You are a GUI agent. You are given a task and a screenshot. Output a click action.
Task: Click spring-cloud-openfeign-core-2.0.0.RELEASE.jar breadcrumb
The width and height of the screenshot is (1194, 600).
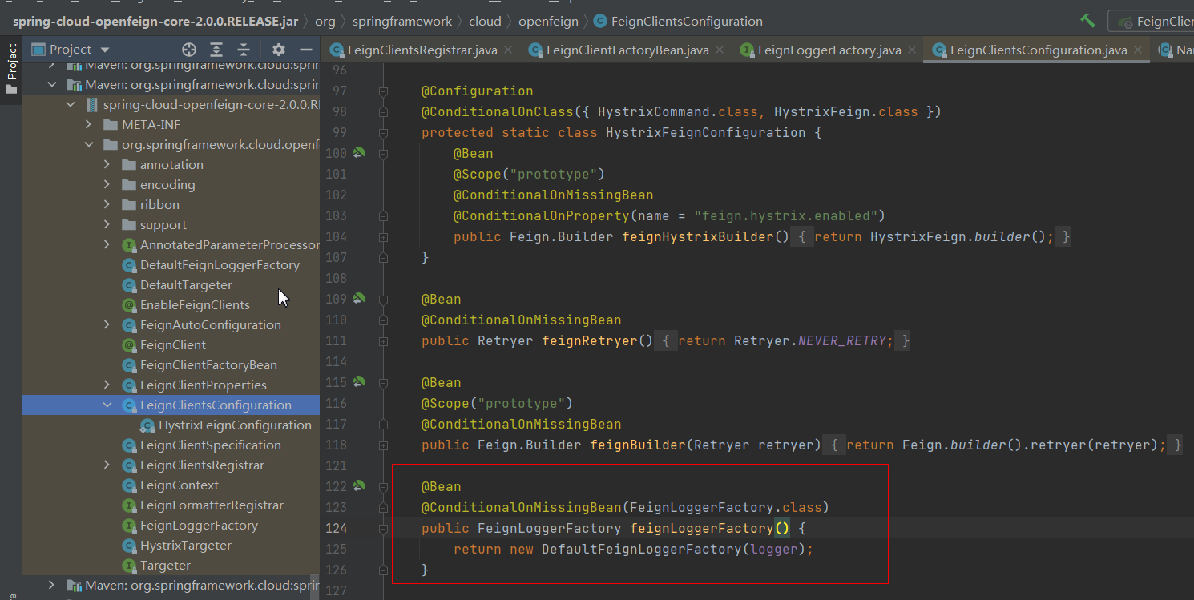(155, 22)
